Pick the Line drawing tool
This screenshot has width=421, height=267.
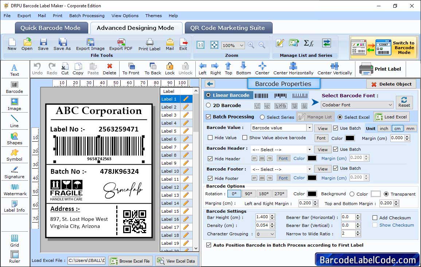(x=15, y=121)
